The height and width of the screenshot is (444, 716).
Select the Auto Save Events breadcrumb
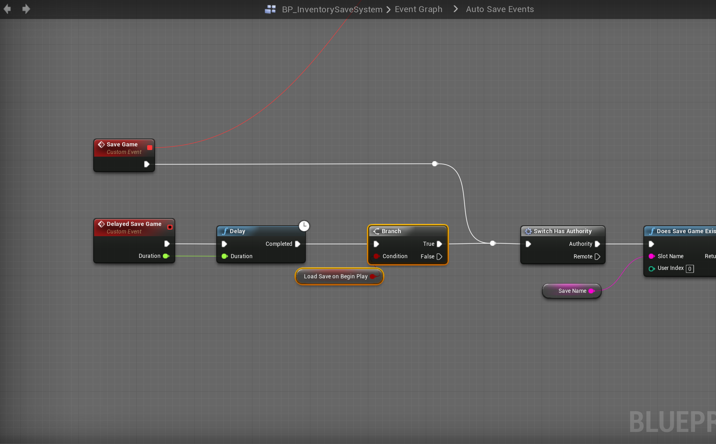(500, 9)
